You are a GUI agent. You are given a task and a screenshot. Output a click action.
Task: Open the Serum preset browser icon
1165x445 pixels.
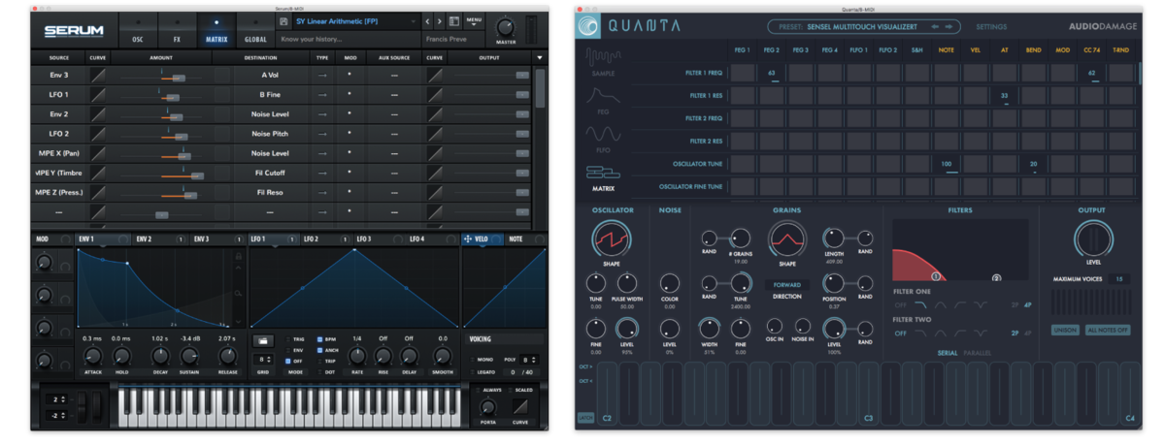tap(454, 21)
